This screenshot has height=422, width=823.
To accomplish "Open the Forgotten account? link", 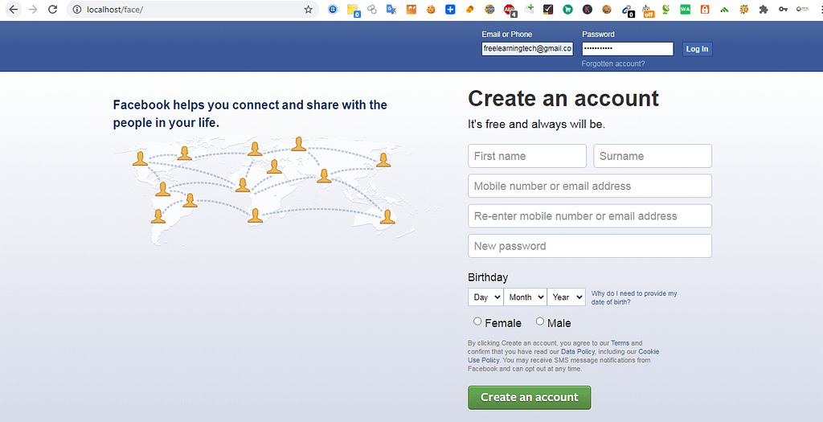I will point(613,64).
